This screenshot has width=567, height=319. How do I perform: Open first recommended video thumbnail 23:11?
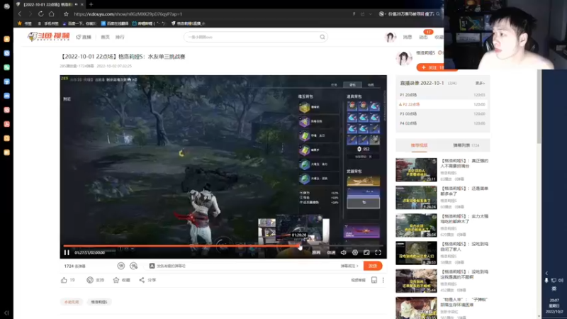[x=416, y=169]
